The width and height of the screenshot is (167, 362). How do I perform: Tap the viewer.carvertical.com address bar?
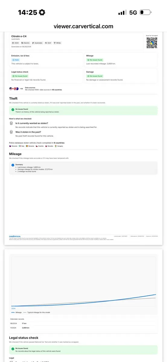[x=83, y=26]
